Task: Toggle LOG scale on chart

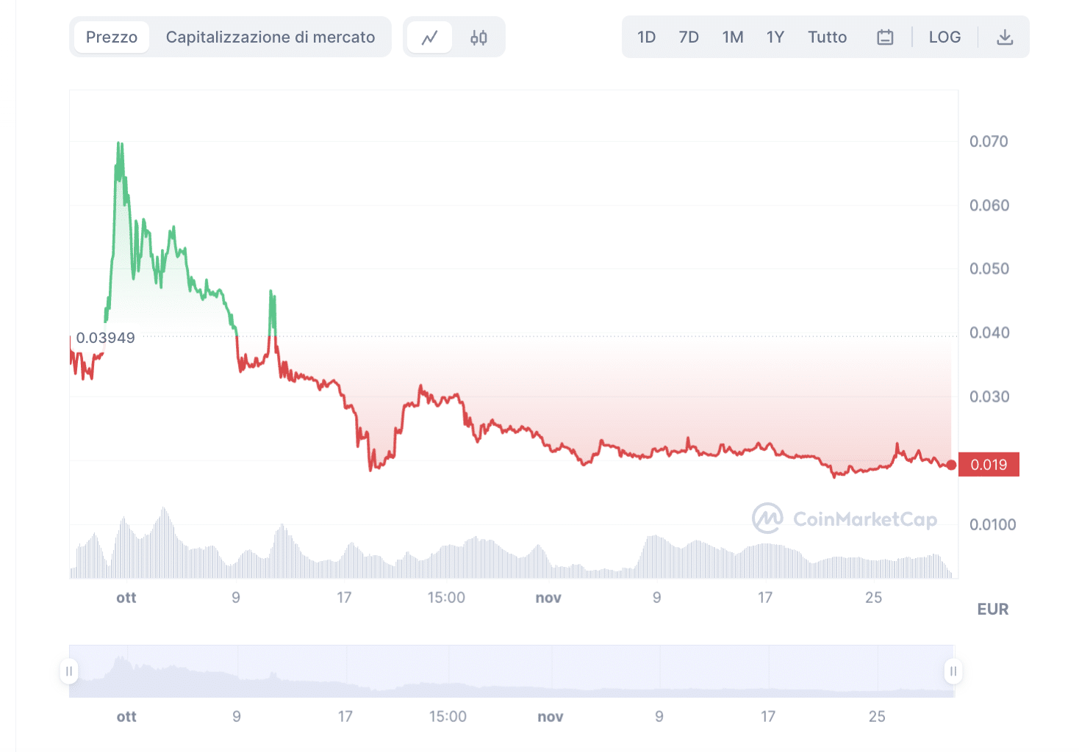Action: [944, 37]
